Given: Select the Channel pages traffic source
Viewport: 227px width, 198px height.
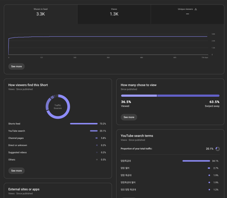Looking at the screenshot, I should coord(17,138).
